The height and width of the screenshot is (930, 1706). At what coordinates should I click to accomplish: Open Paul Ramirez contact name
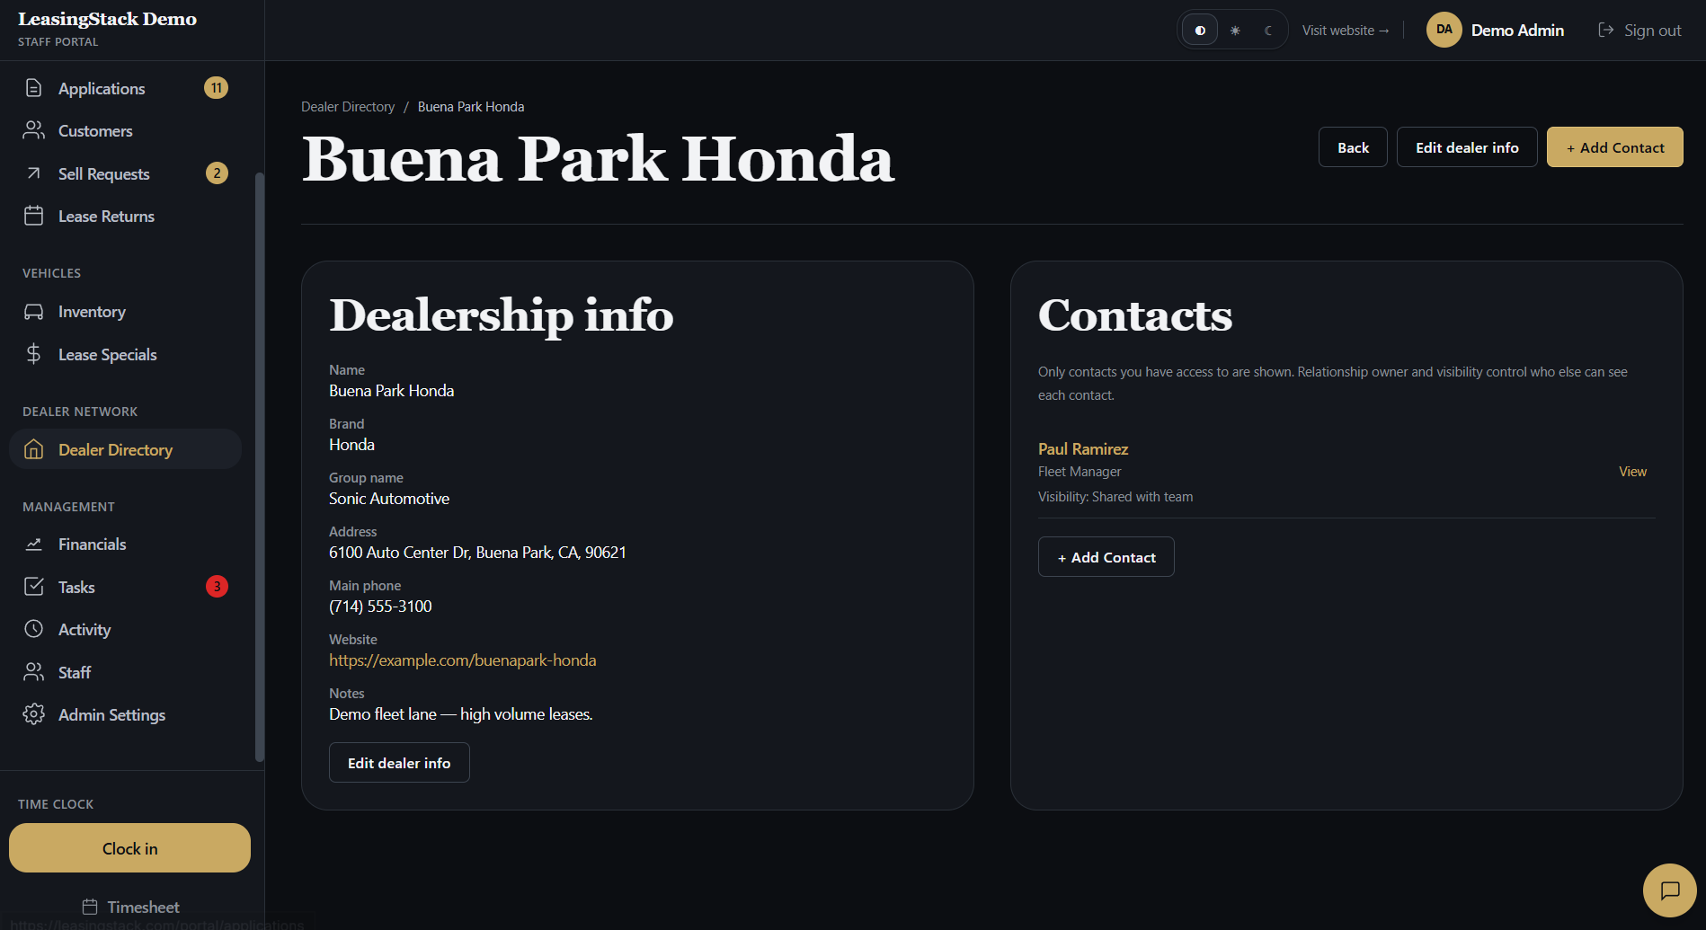pyautogui.click(x=1083, y=448)
